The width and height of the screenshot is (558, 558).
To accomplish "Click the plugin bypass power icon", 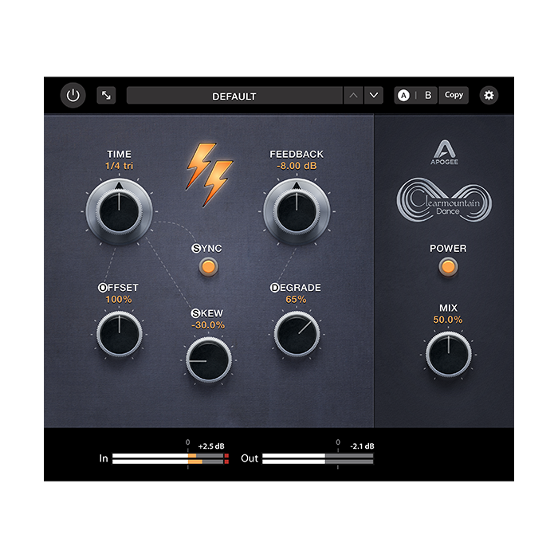I will [x=73, y=96].
